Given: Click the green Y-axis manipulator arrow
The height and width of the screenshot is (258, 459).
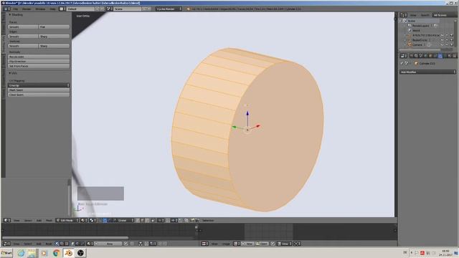Looking at the screenshot, I should point(235,128).
